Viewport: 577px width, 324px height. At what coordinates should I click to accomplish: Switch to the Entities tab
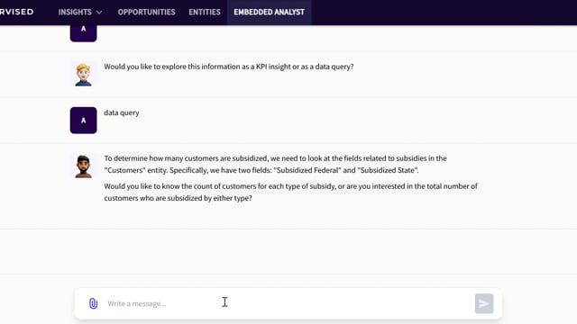click(x=205, y=12)
